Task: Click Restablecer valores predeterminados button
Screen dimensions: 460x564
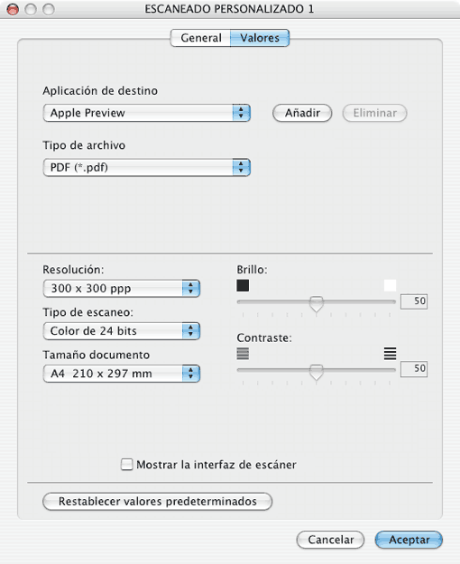Action: pyautogui.click(x=157, y=502)
